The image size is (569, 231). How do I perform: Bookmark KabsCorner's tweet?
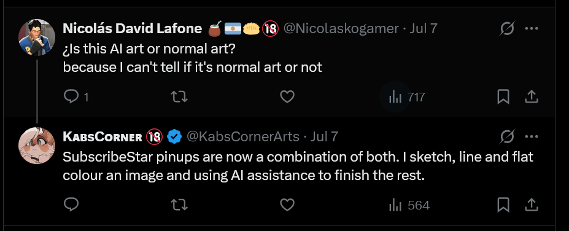pos(503,205)
